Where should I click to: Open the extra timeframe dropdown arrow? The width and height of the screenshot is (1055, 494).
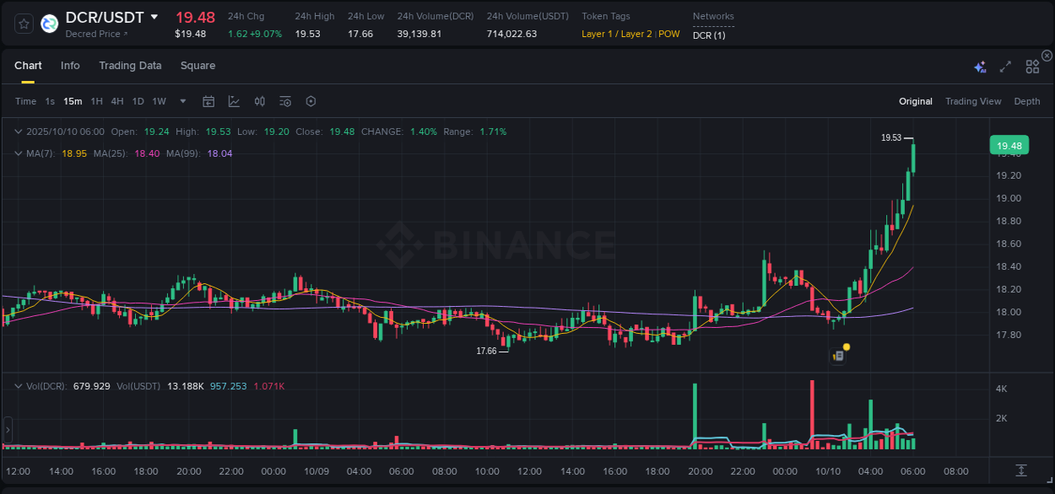tap(181, 101)
